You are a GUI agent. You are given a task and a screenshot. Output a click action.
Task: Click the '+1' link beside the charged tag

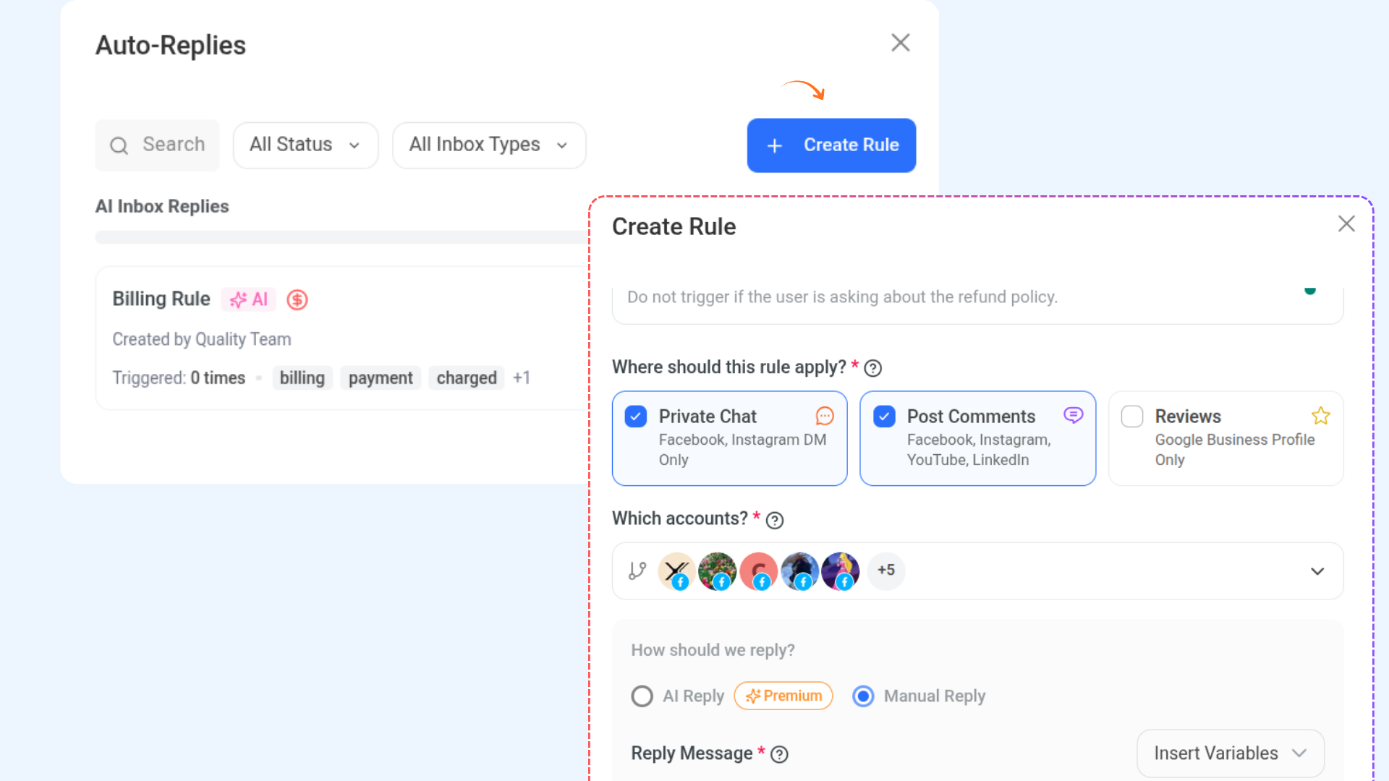tap(522, 377)
